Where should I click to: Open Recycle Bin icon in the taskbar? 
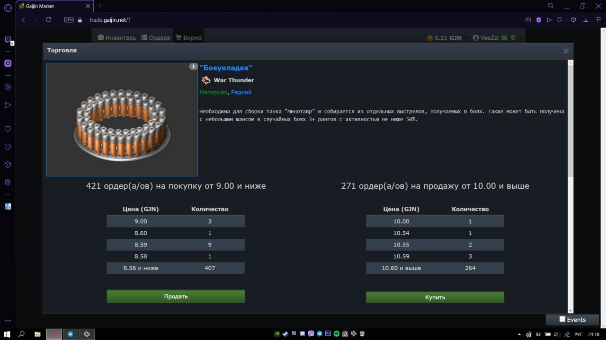[362, 334]
